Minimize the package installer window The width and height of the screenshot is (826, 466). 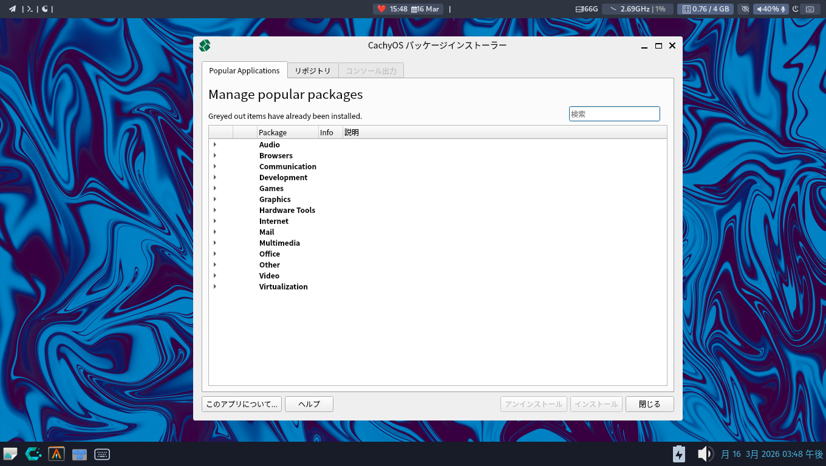click(644, 46)
